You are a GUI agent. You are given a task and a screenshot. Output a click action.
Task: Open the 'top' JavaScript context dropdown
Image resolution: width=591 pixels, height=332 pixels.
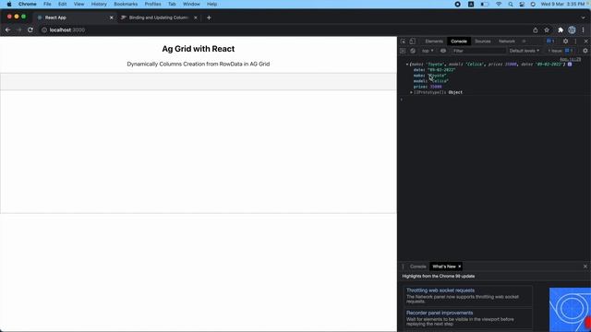pos(428,51)
